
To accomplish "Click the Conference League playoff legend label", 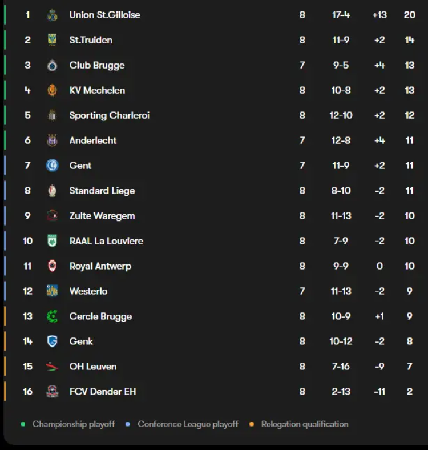I will (x=188, y=424).
